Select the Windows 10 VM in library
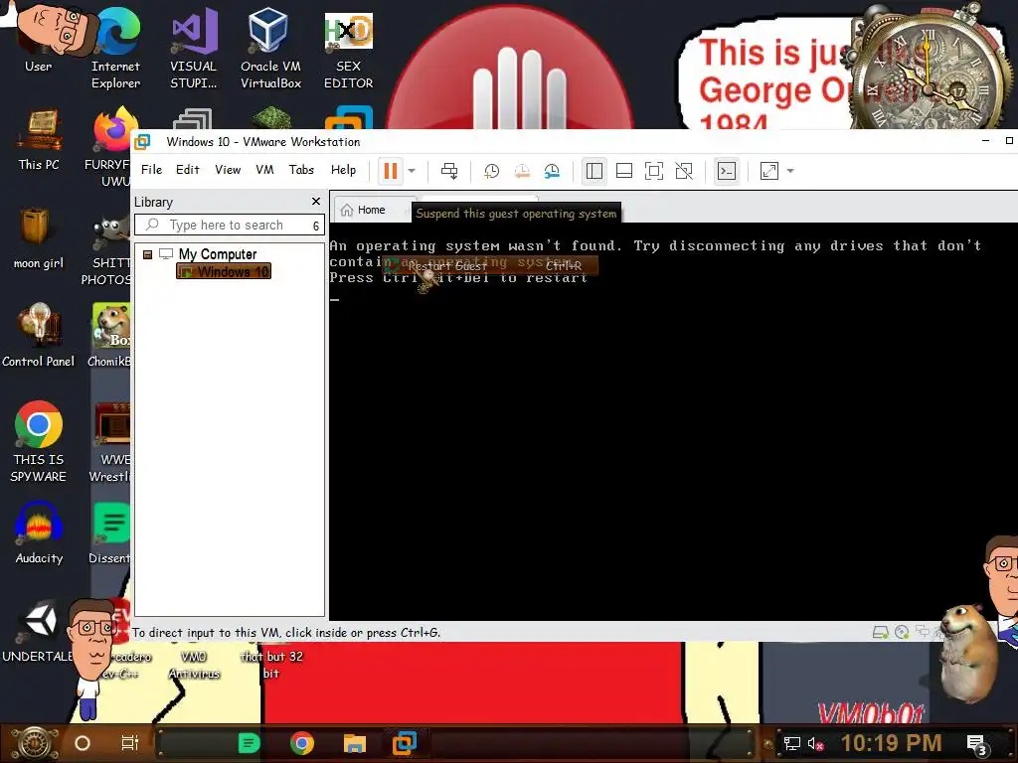This screenshot has height=763, width=1018. click(224, 271)
